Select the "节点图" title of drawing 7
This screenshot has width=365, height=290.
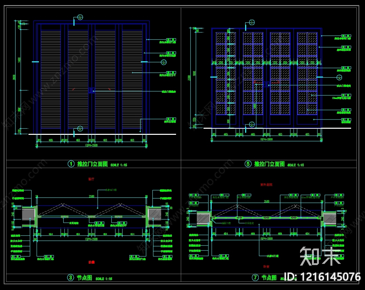[x=269, y=278]
